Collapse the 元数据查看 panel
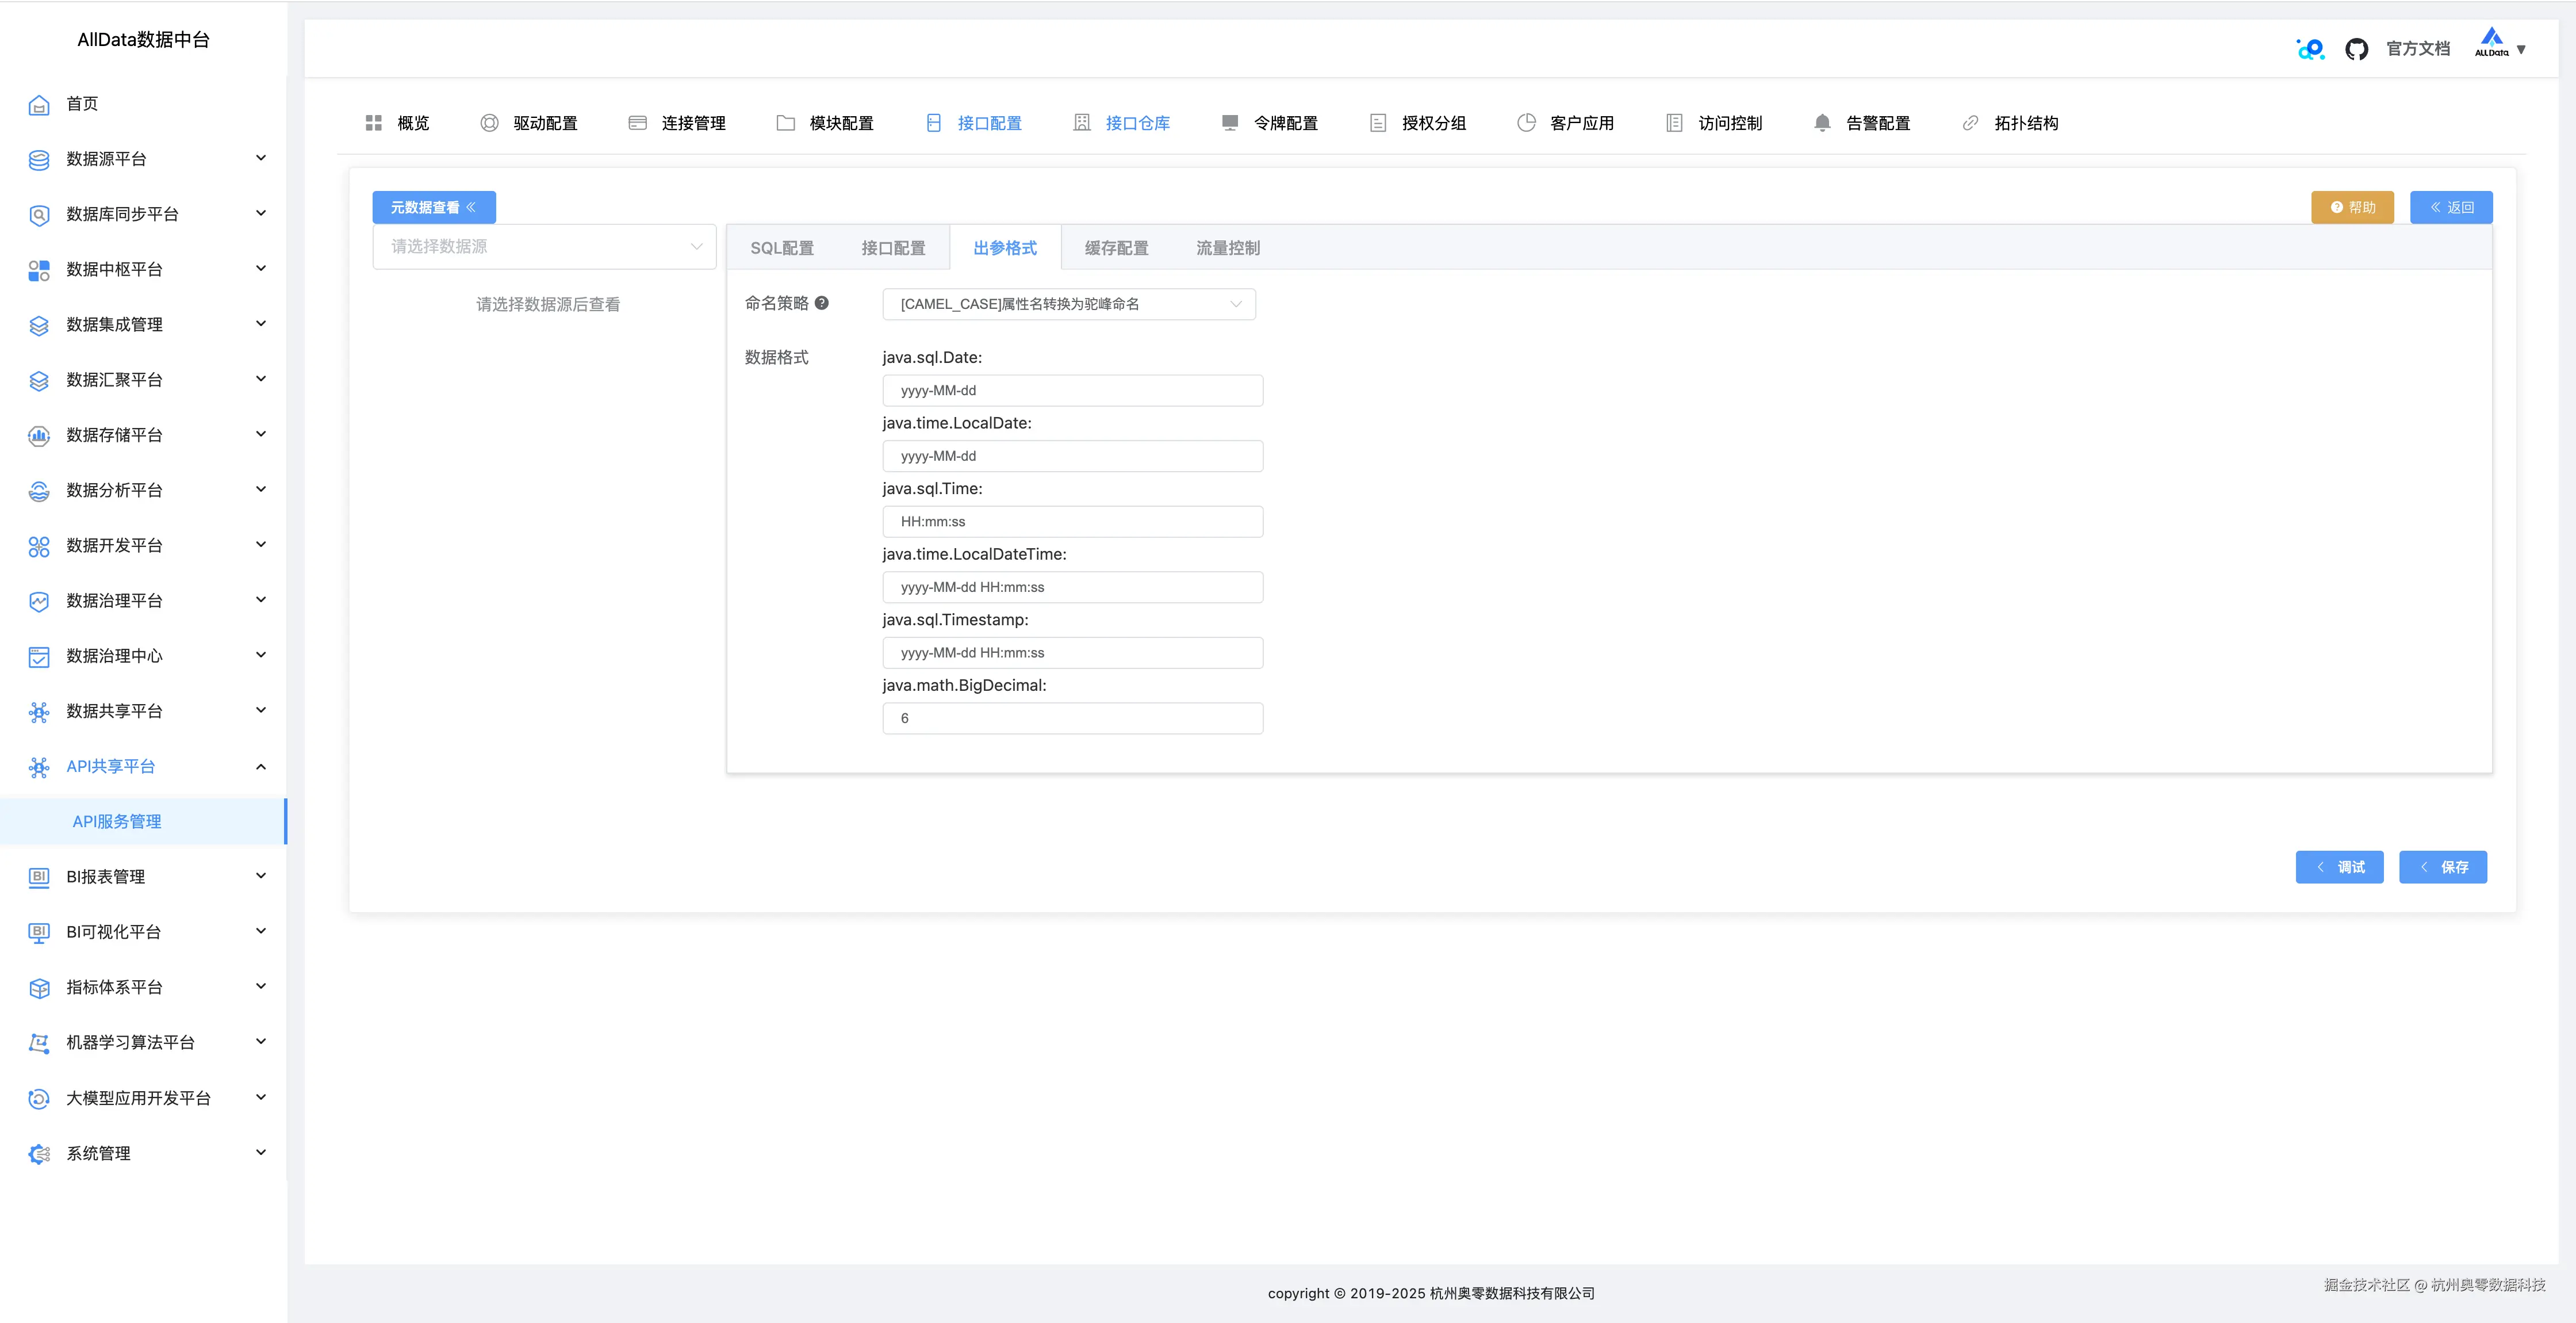 coord(434,207)
